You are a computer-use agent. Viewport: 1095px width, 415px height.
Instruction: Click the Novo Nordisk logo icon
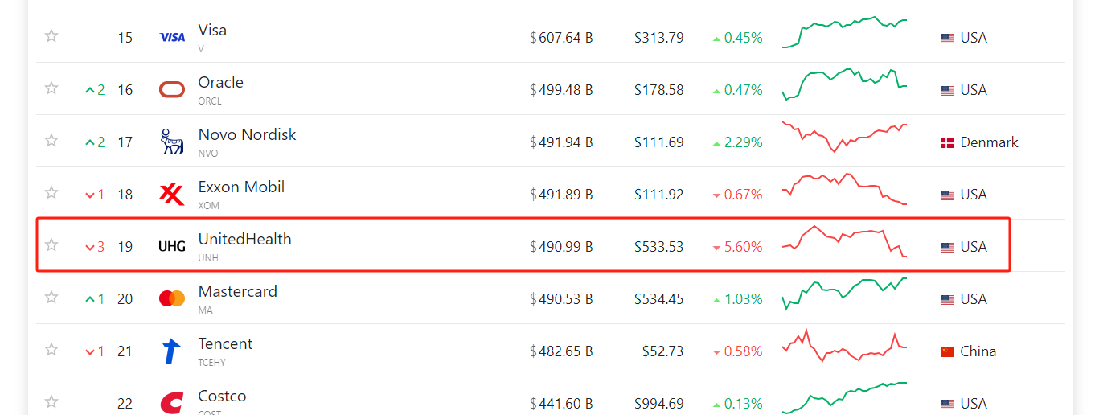pos(172,142)
